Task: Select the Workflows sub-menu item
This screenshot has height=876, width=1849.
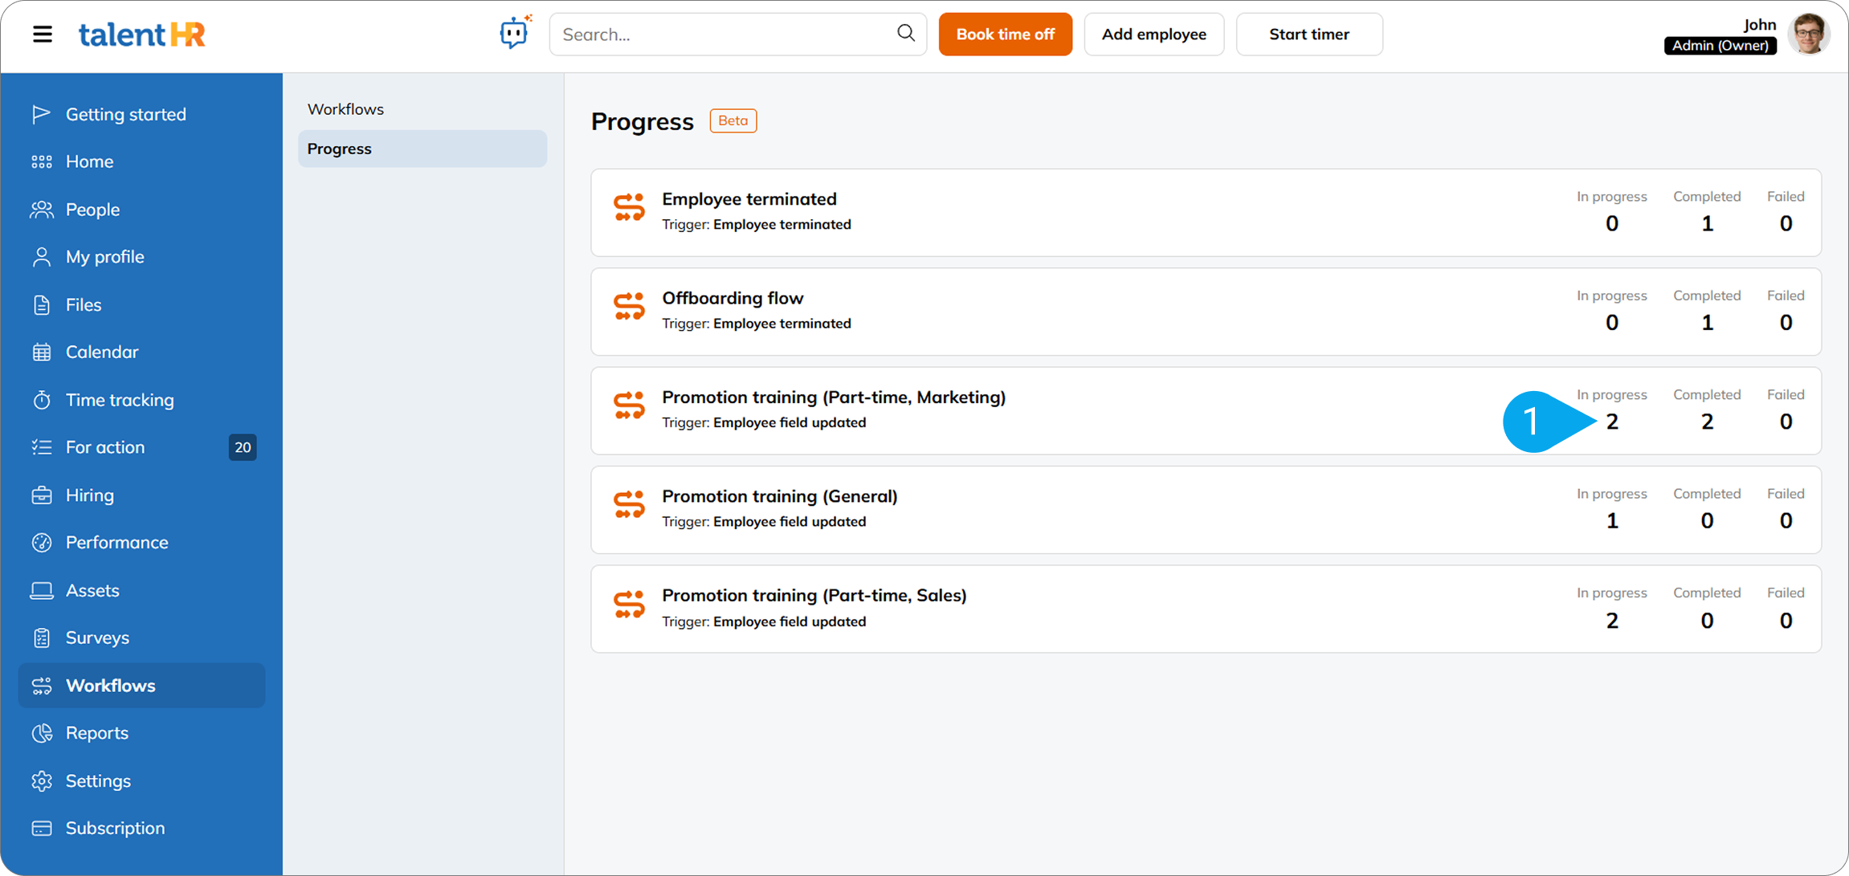Action: (x=422, y=109)
